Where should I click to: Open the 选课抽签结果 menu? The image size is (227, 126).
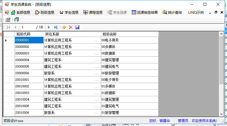145,13
